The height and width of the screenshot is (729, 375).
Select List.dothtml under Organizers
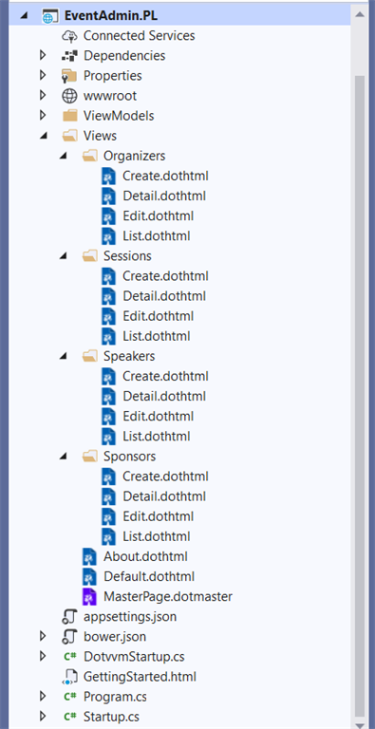point(157,235)
